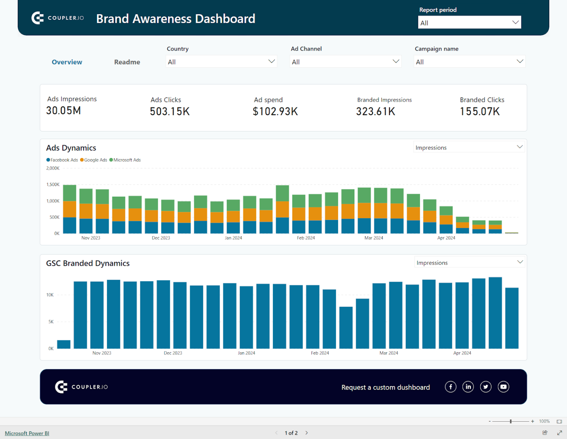Image resolution: width=567 pixels, height=439 pixels.
Task: Toggle the Facebook Ads legend item
Action: tap(62, 160)
